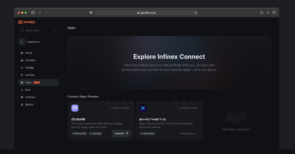Open the Bullrun menu item
This screenshot has height=154, width=295.
(38, 104)
